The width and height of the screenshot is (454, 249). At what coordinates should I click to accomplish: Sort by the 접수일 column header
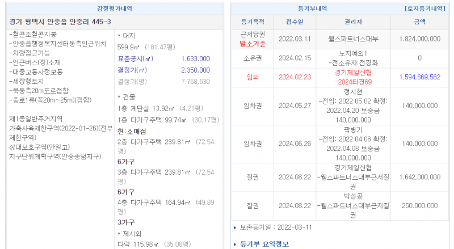pyautogui.click(x=297, y=22)
